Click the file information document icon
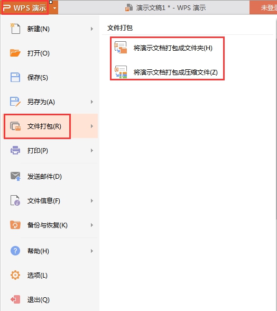Viewport: 277px width, 311px height. point(15,200)
